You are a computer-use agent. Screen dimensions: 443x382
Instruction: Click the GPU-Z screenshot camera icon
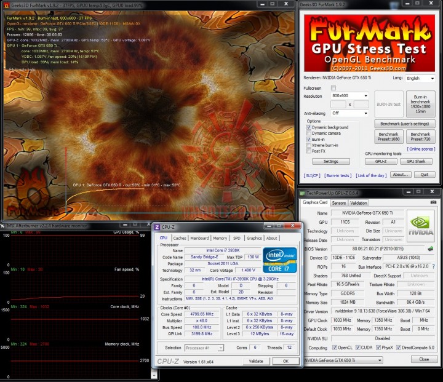click(x=433, y=202)
